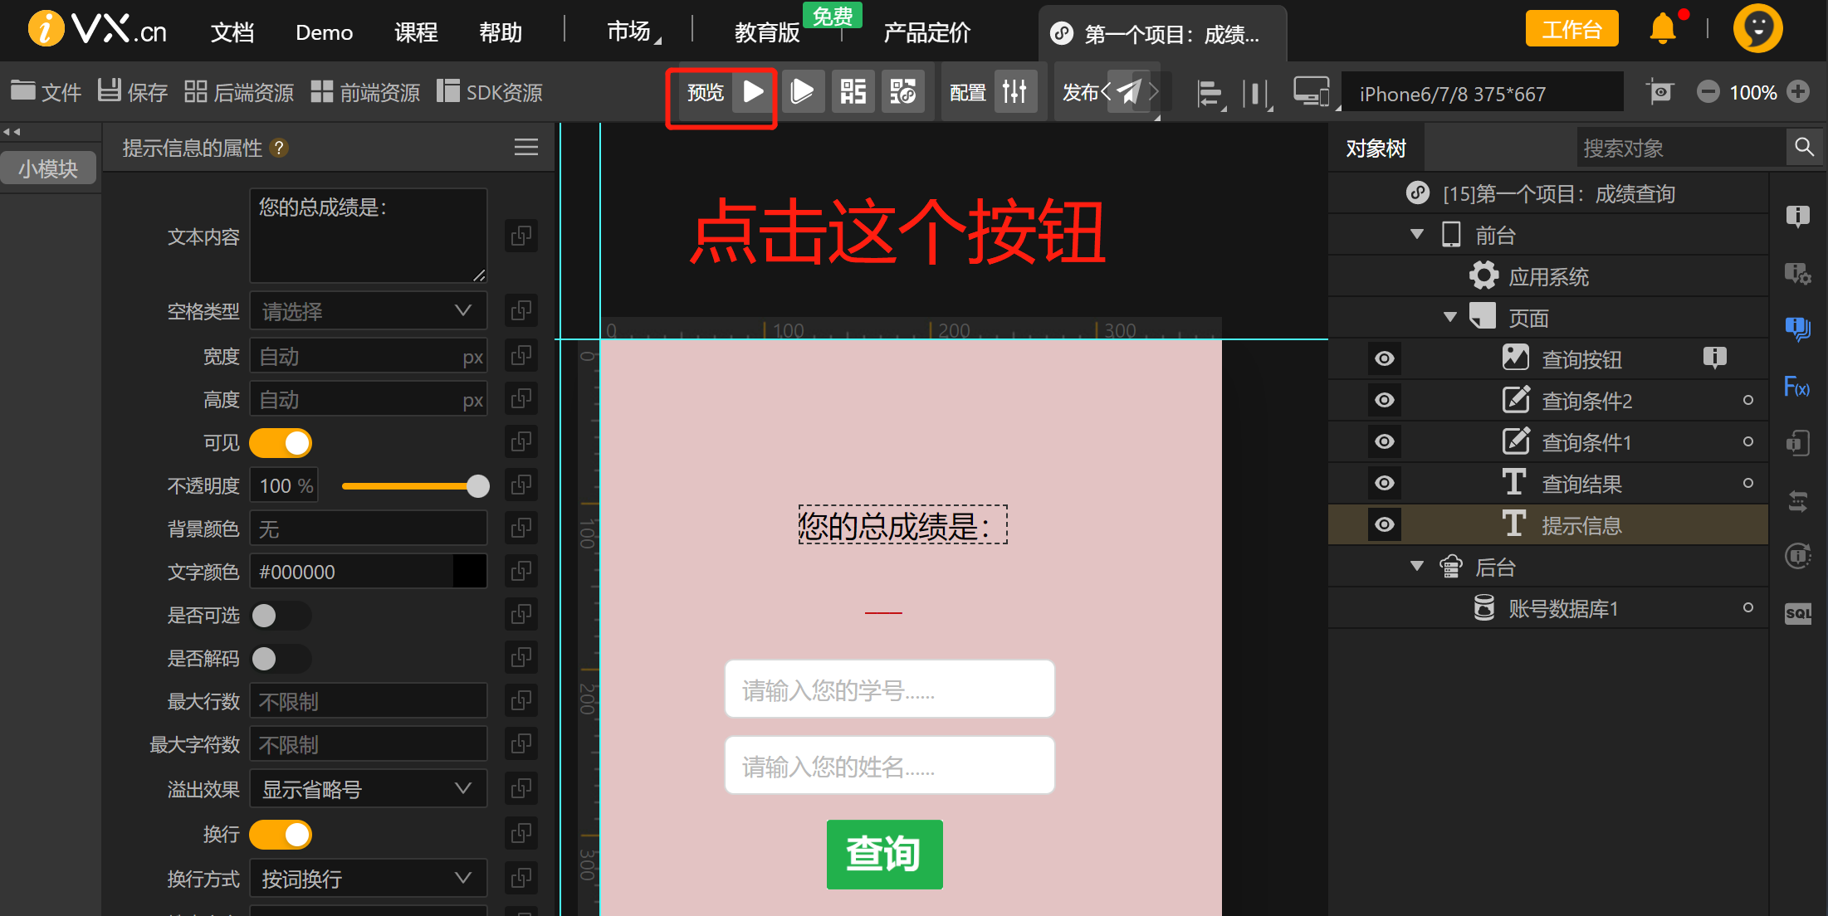Open the 产品定价 menu item
This screenshot has width=1828, height=916.
coord(926,32)
